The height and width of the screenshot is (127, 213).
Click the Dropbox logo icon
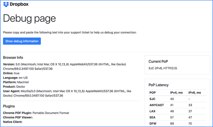6,4
